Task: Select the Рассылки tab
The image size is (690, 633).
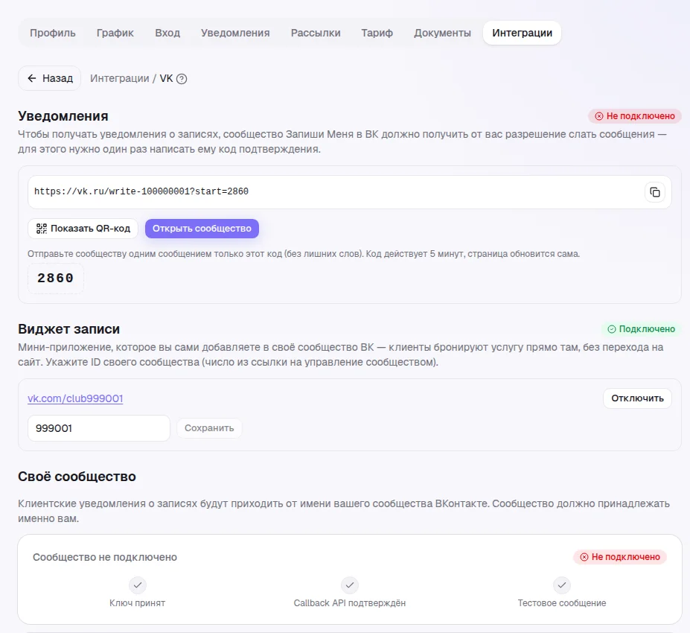Action: click(x=316, y=33)
